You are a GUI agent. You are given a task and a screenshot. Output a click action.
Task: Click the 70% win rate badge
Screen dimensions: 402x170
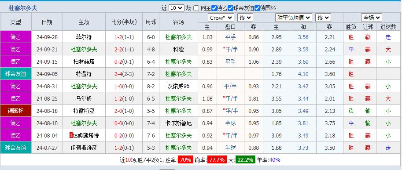(x=185, y=160)
